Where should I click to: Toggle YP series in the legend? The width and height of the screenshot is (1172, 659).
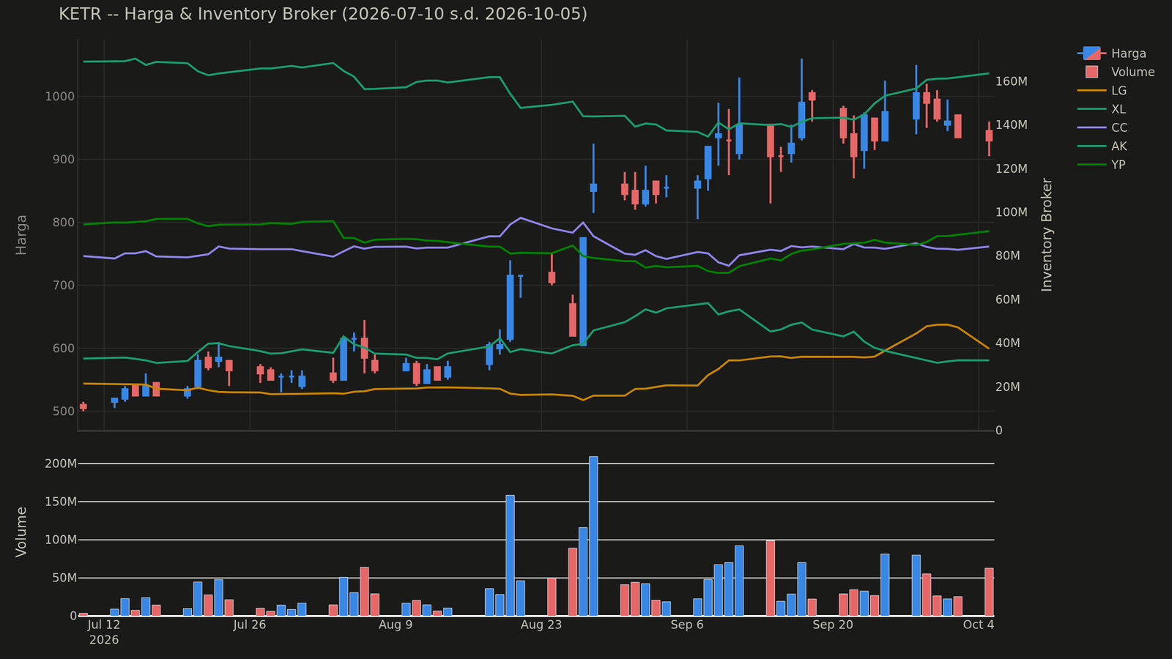click(x=1102, y=165)
